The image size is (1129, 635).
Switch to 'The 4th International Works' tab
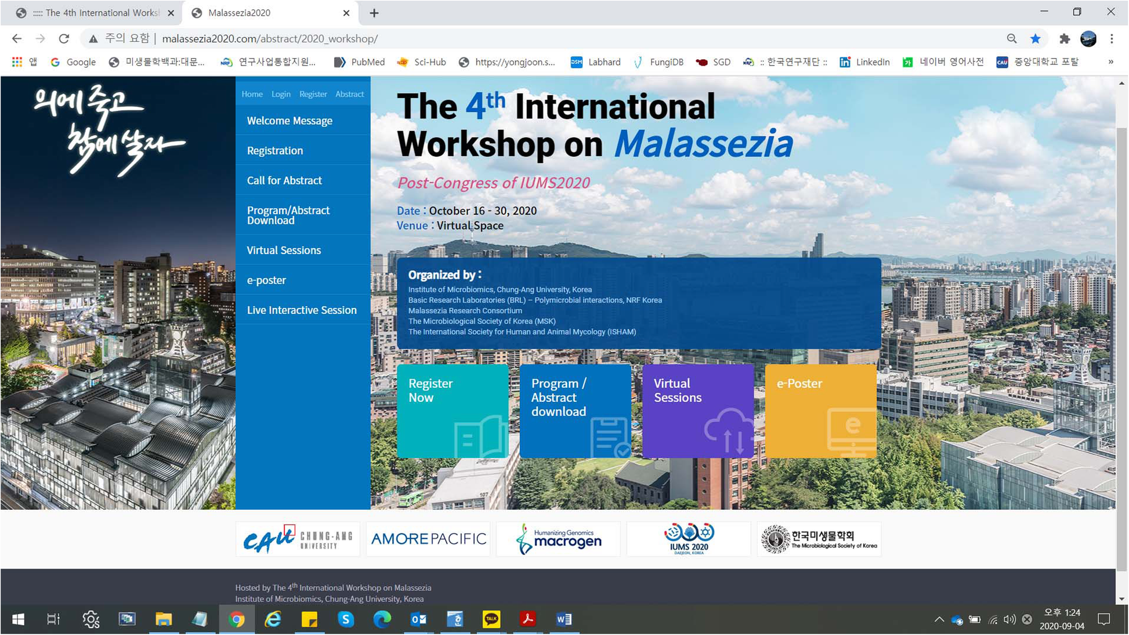click(x=96, y=13)
